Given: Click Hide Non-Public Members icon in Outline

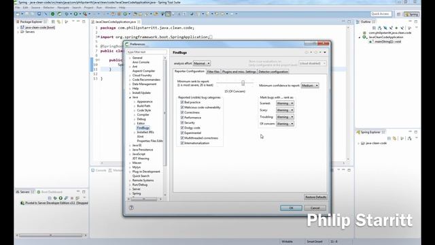Looking at the screenshot, I should (x=396, y=28).
